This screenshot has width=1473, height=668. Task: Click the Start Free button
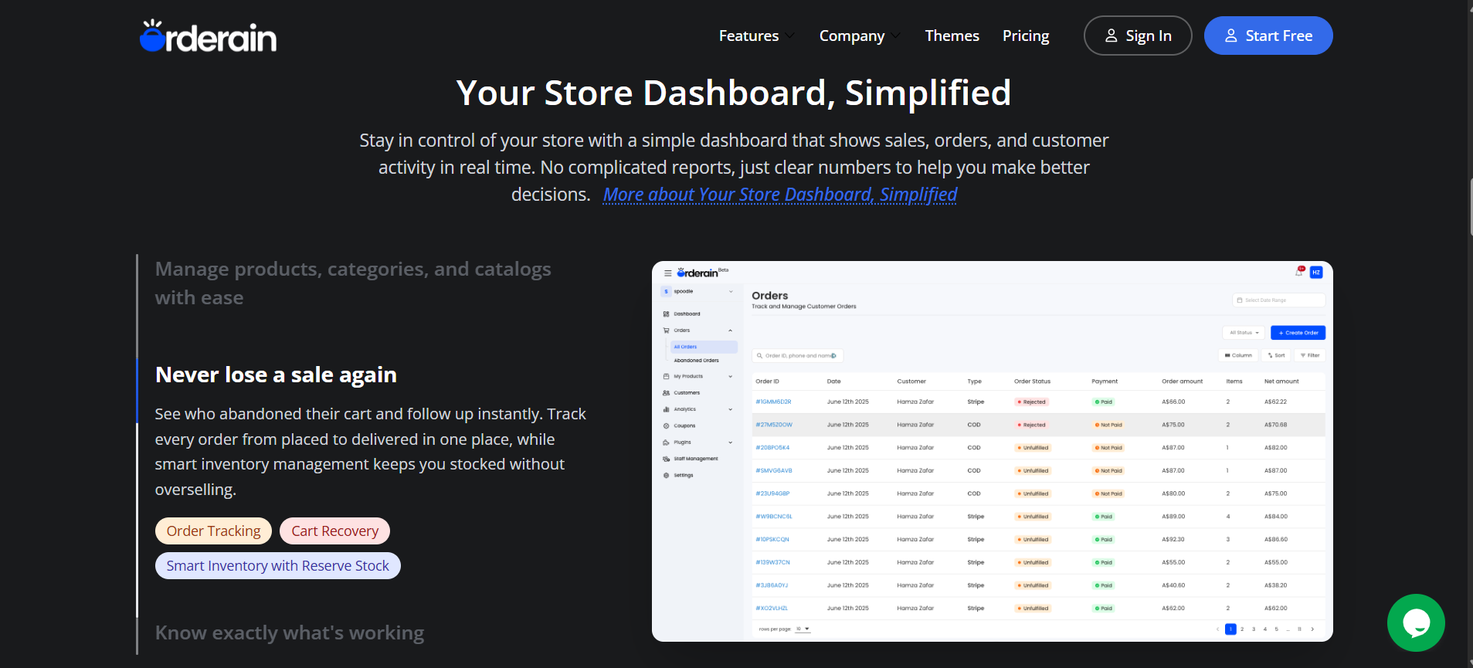coord(1268,36)
